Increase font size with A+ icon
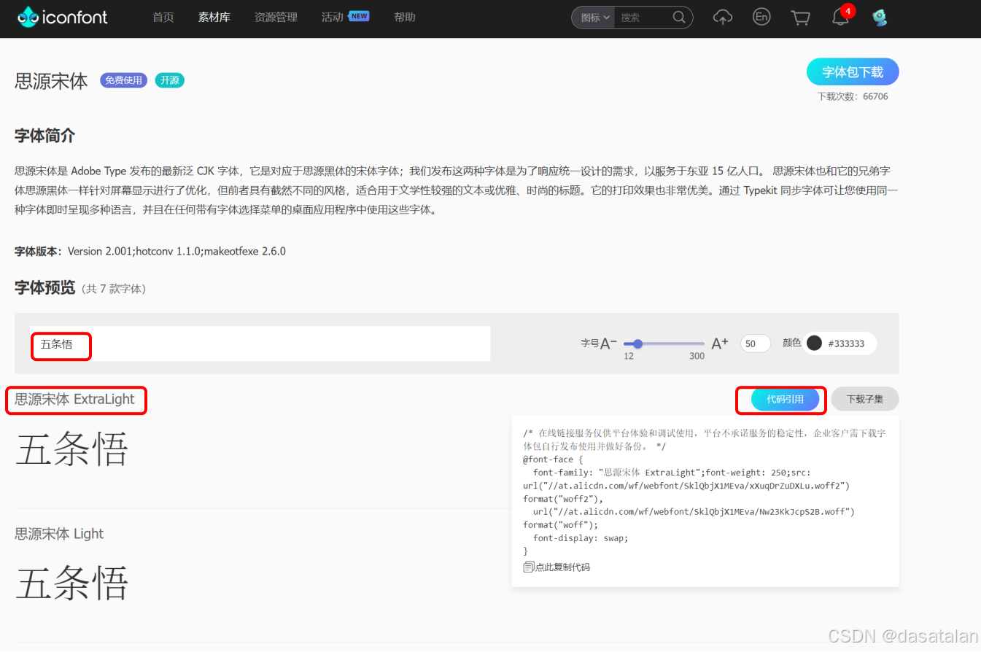Viewport: 981px width, 652px height. coord(720,344)
